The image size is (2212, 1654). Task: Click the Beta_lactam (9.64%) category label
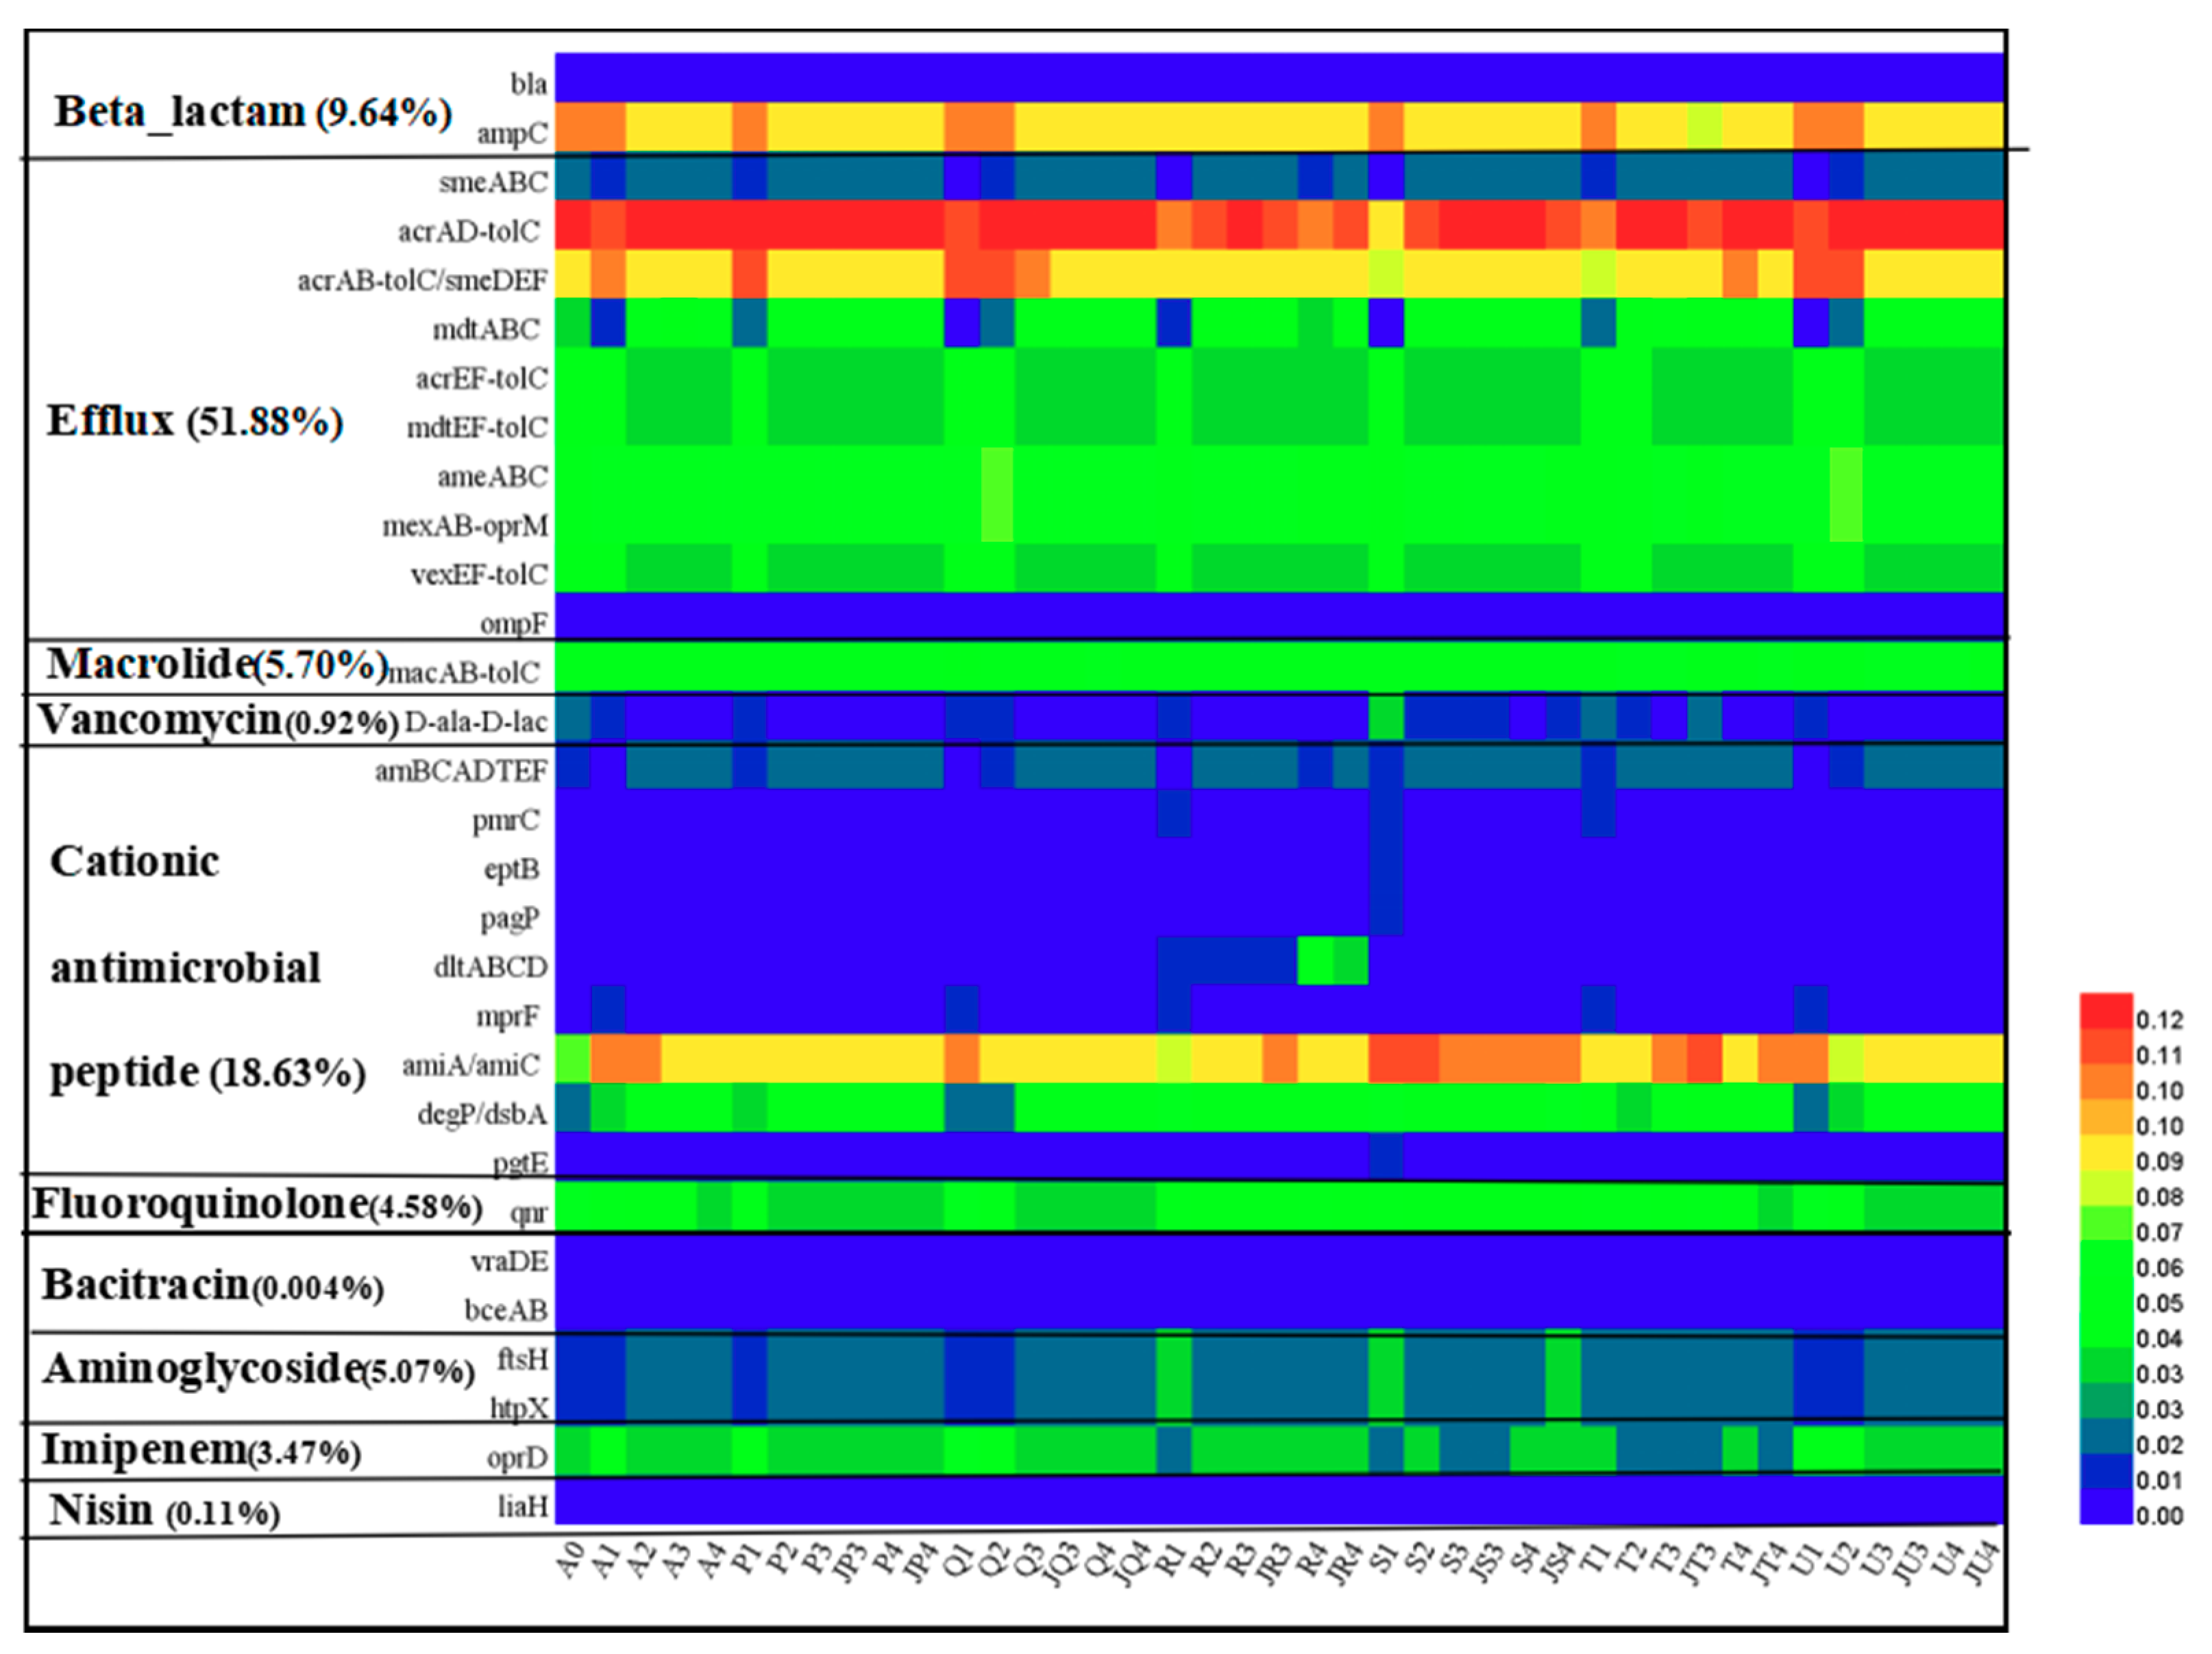tap(252, 112)
